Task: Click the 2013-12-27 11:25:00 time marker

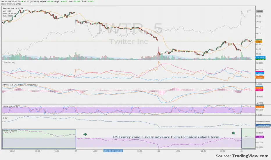Action: (113, 151)
